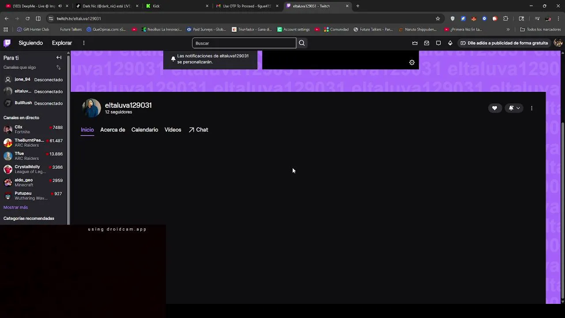
Task: Open lens search tab icon in toolbar
Action: [x=521, y=19]
